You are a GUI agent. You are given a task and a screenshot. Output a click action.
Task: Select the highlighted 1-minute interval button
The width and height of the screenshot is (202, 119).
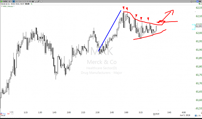point(14,1)
